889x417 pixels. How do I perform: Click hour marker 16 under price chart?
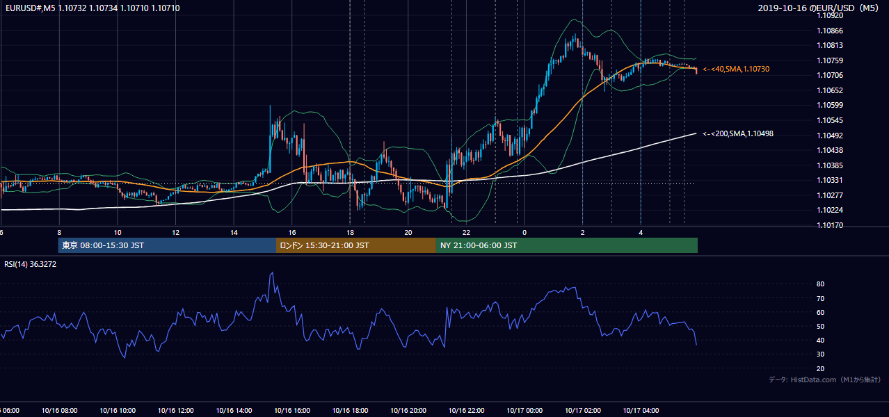(x=291, y=232)
